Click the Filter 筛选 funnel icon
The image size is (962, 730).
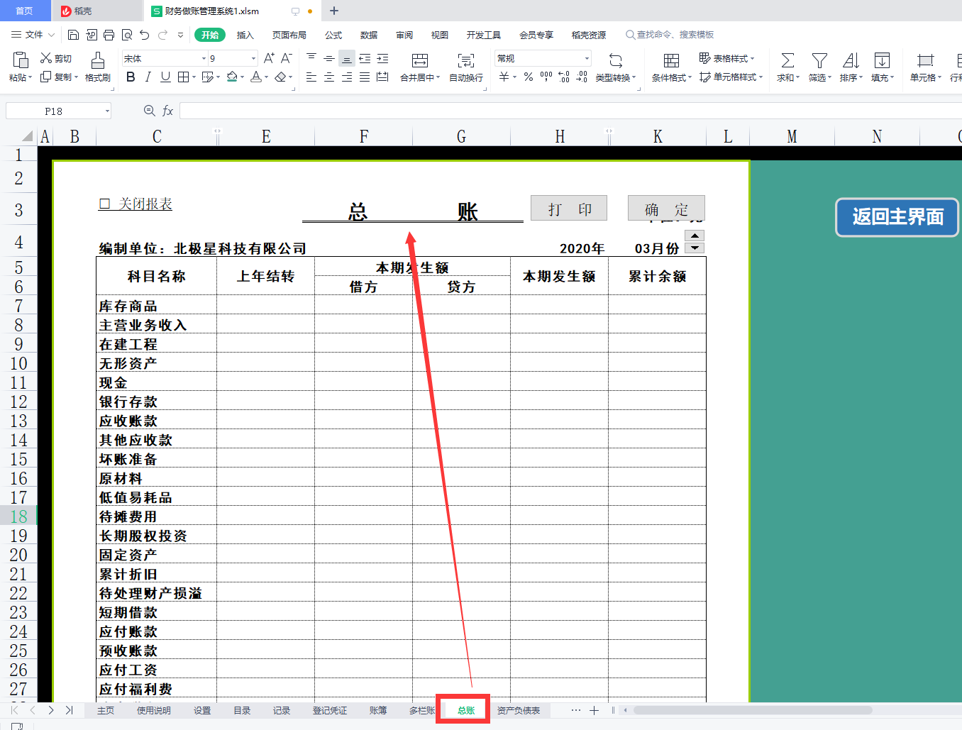(x=819, y=60)
